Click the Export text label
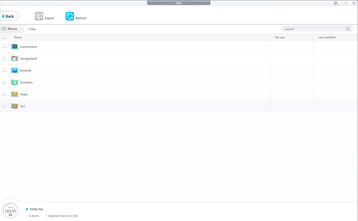Screen dimensions: 358x221 [x=49, y=18]
